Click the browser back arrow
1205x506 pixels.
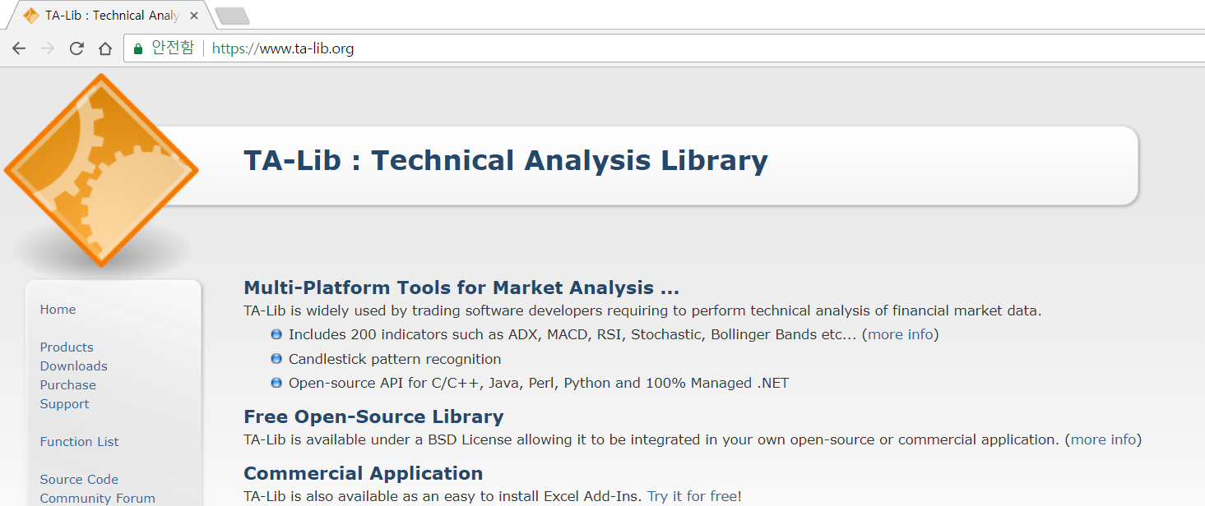(19, 48)
